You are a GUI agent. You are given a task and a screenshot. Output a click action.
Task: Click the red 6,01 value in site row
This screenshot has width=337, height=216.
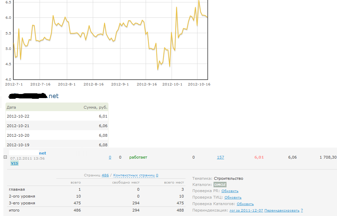(x=259, y=157)
